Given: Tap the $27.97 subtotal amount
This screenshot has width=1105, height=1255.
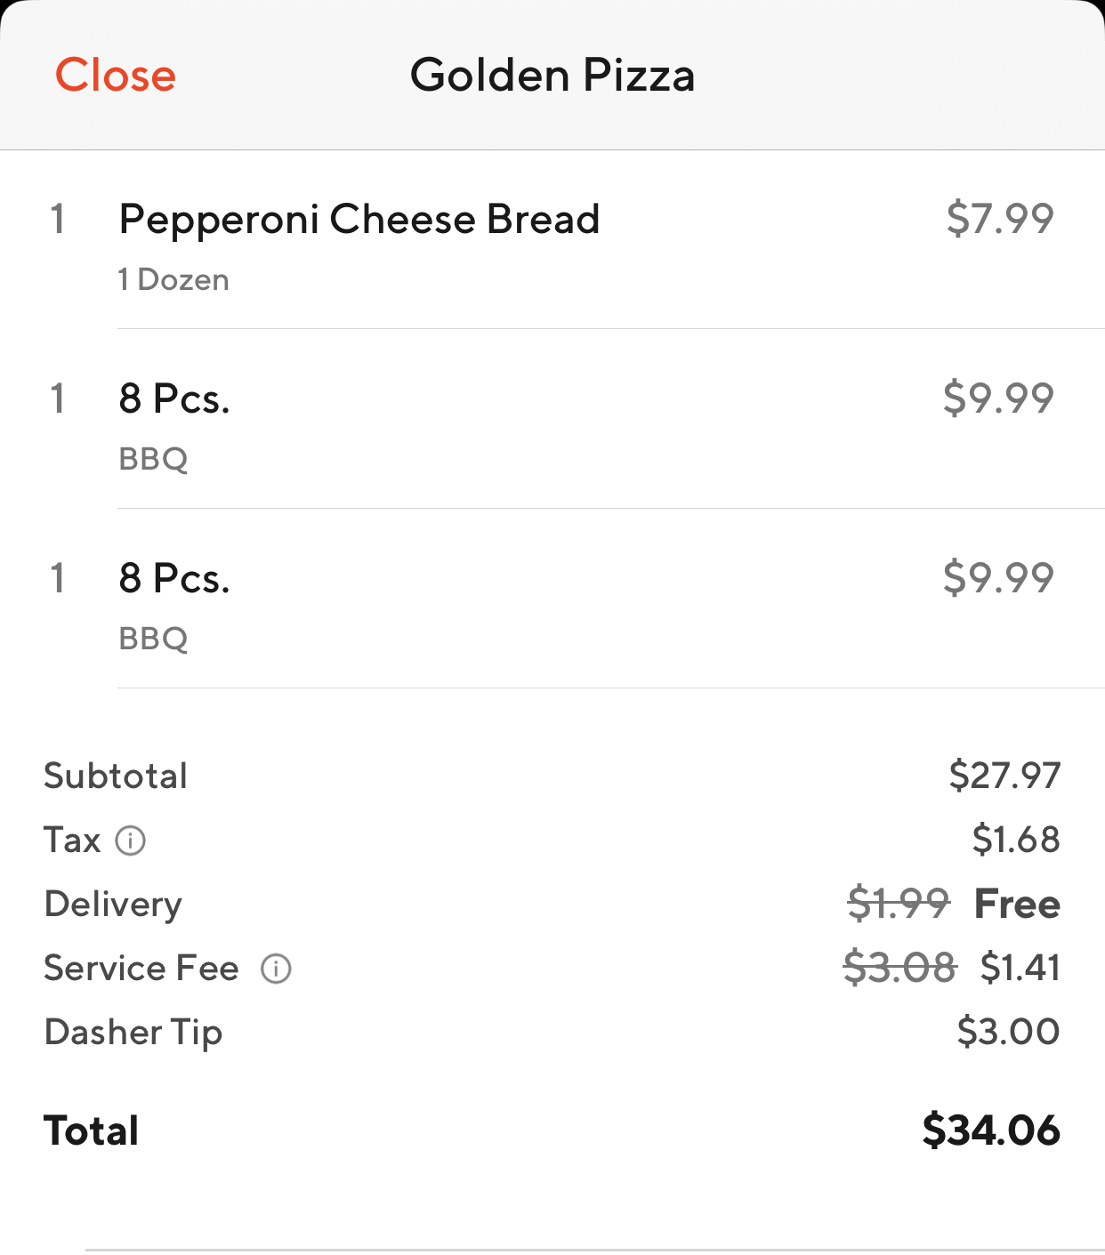Looking at the screenshot, I should 1004,776.
